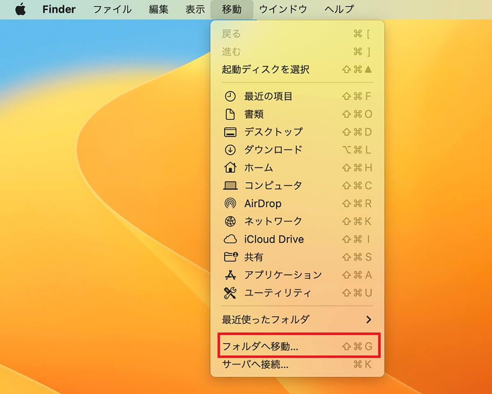
Task: Open 最近使ったフォルダ submenu
Action: pyautogui.click(x=297, y=319)
